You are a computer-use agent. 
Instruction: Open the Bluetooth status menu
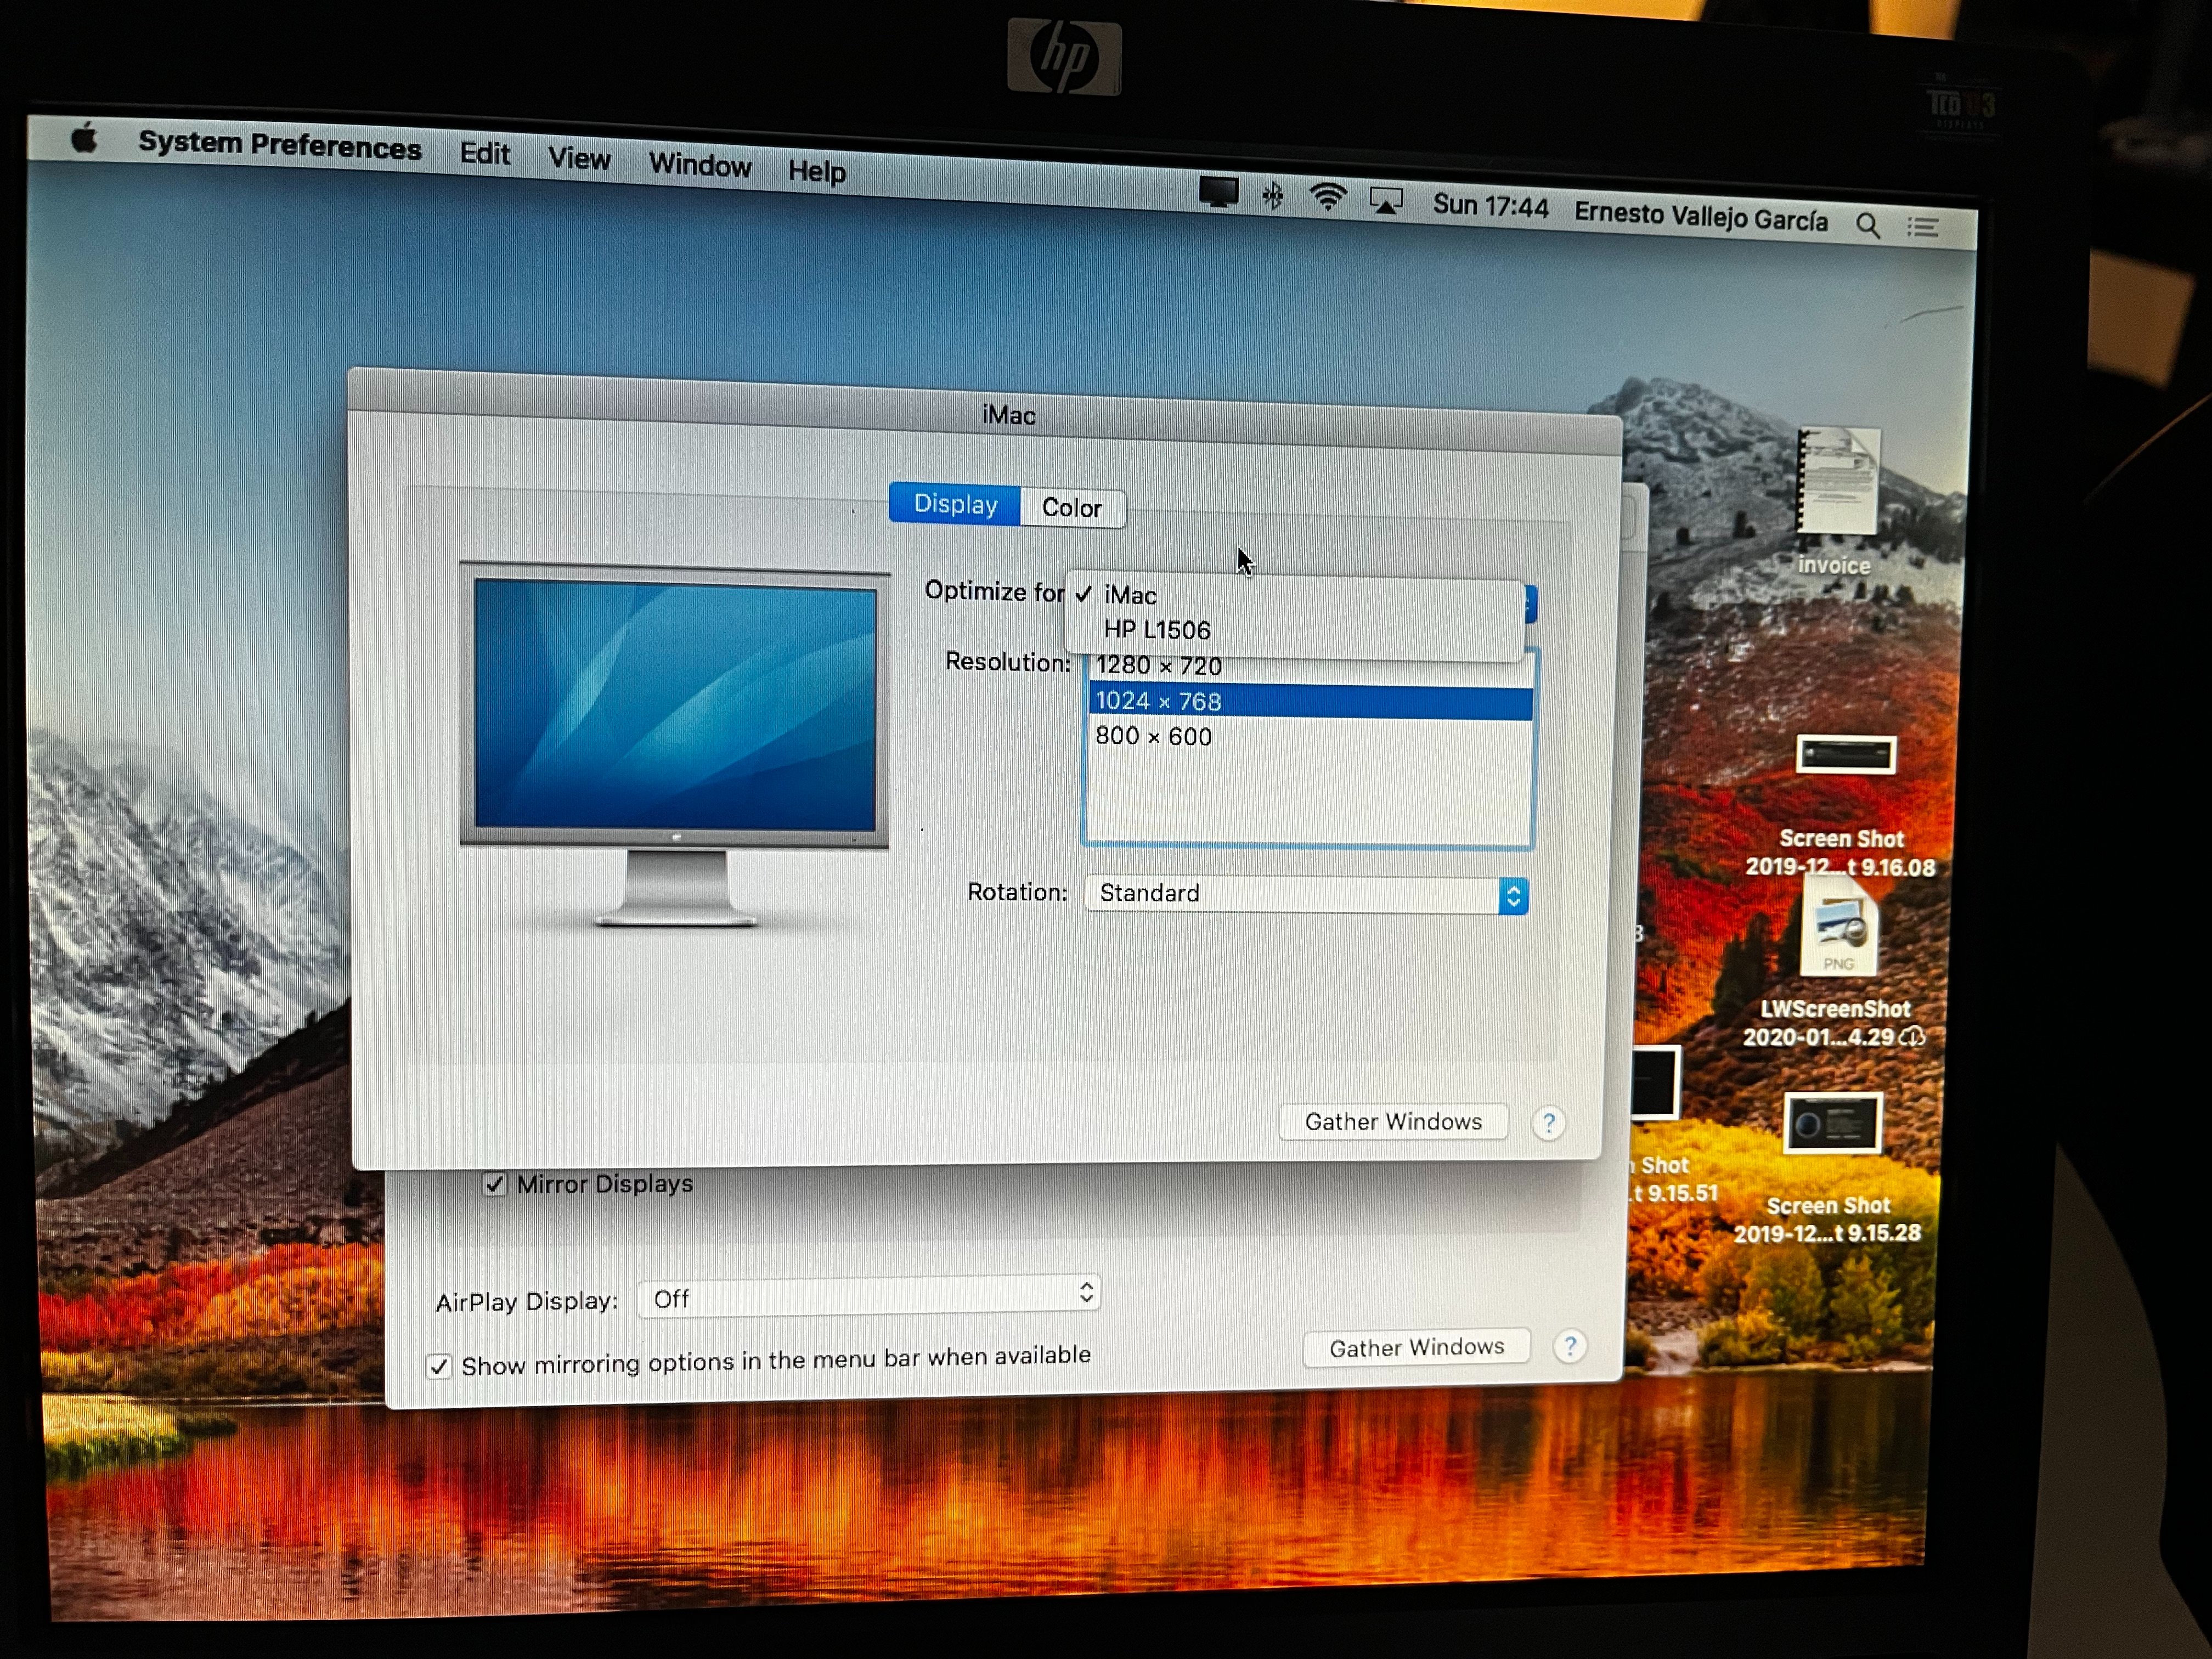[x=1273, y=195]
